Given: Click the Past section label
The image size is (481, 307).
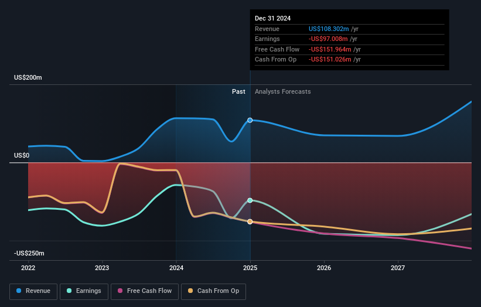Looking at the screenshot, I should pos(238,92).
